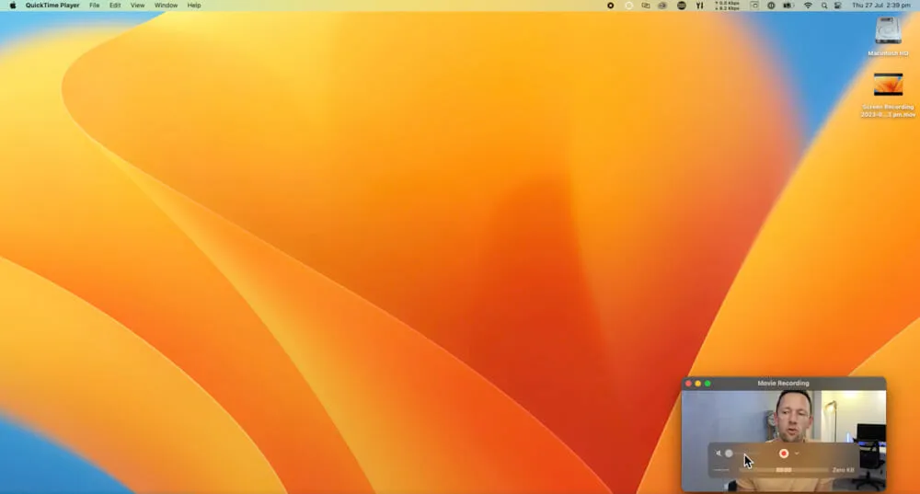
Task: Click the date and time in menu bar
Action: (x=880, y=6)
